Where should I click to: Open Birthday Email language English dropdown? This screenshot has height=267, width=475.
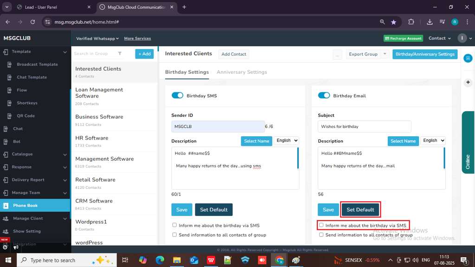click(433, 140)
